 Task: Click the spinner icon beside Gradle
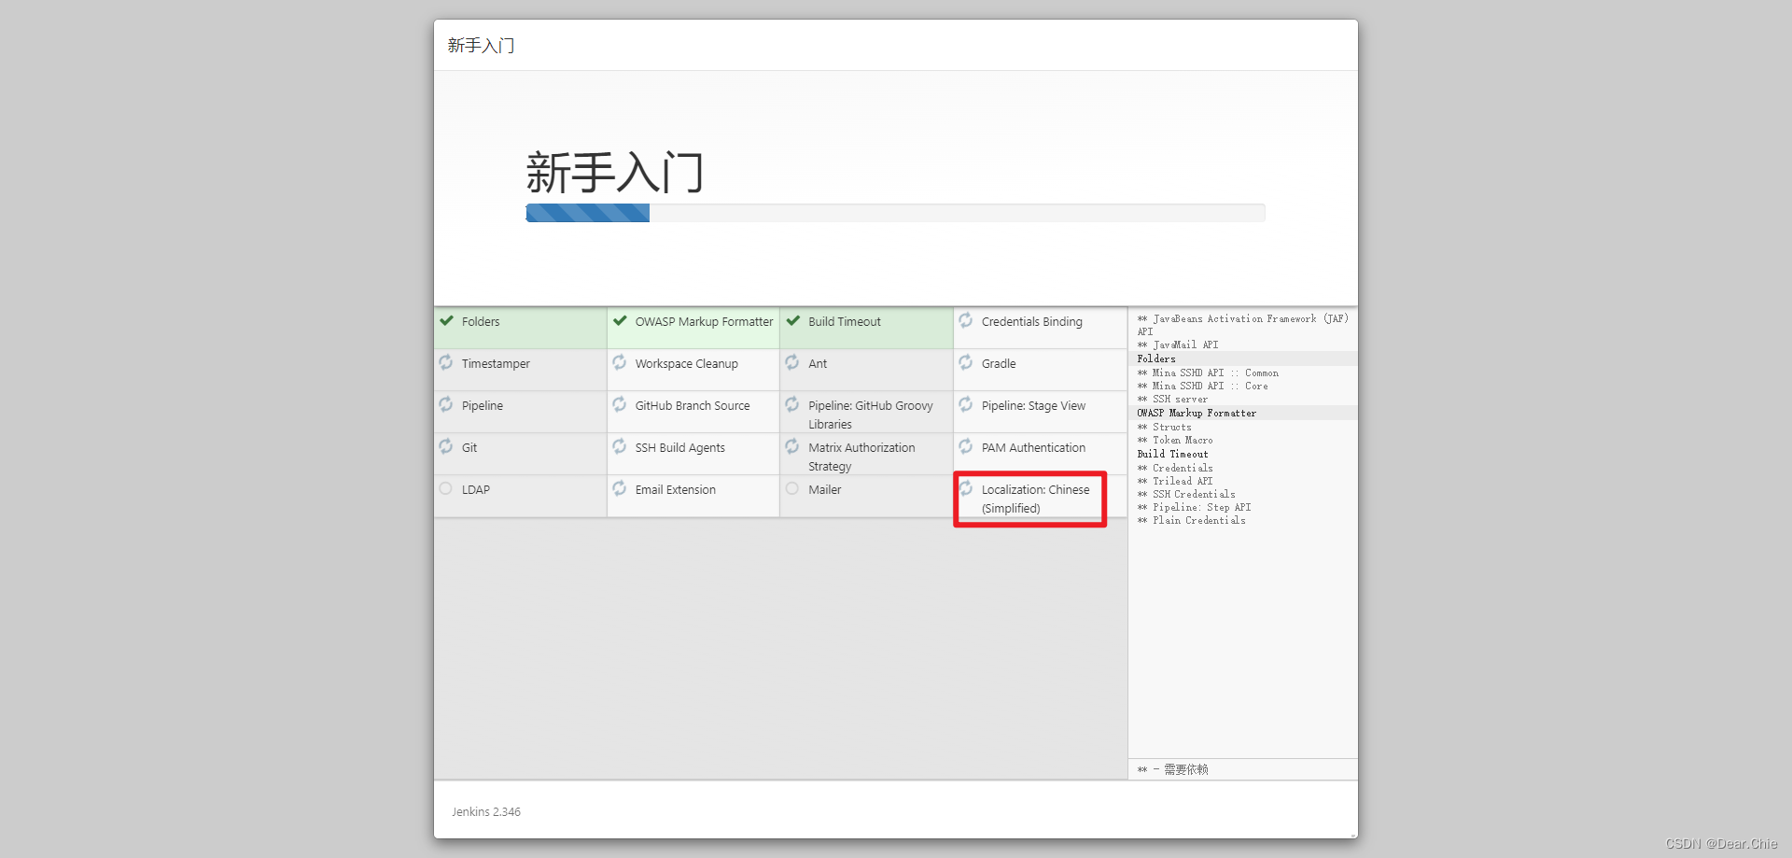click(x=966, y=362)
